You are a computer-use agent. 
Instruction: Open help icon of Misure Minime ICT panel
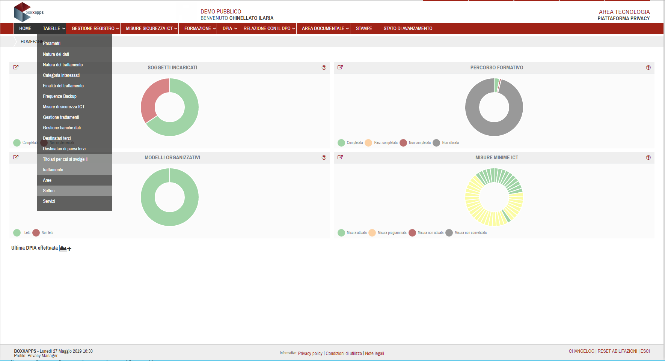[x=648, y=157]
